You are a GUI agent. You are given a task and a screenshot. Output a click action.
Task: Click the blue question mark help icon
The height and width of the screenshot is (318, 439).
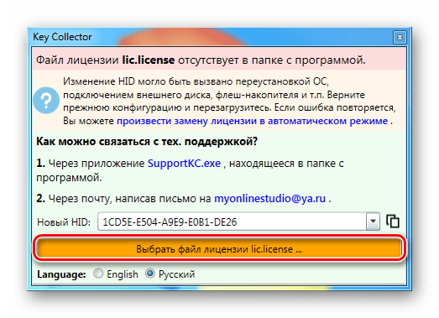(46, 100)
